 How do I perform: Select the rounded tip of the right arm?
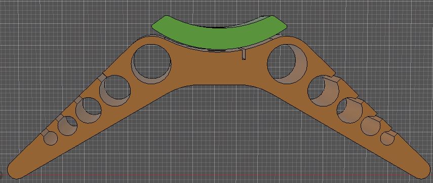(423, 170)
